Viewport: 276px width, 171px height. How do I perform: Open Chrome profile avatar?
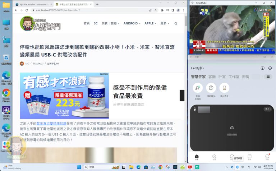click(178, 10)
